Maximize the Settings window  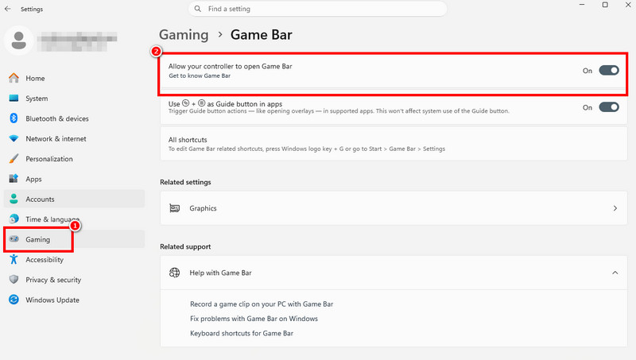tap(605, 5)
